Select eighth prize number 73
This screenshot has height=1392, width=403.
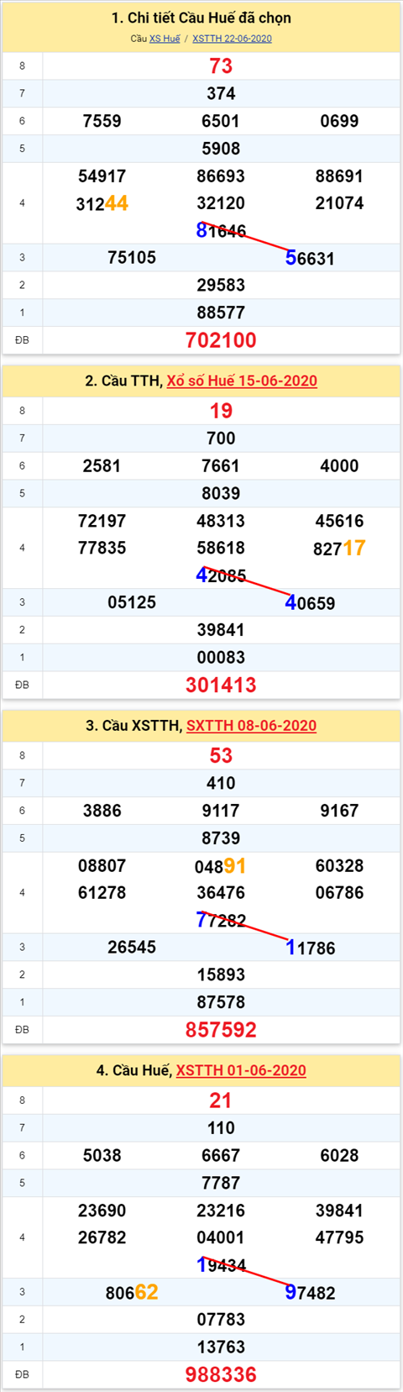coord(221,66)
